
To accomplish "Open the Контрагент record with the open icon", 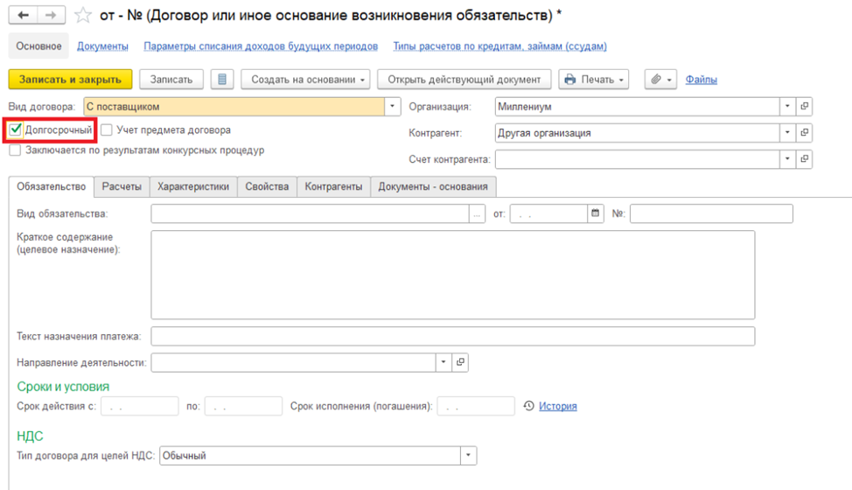I will click(804, 132).
